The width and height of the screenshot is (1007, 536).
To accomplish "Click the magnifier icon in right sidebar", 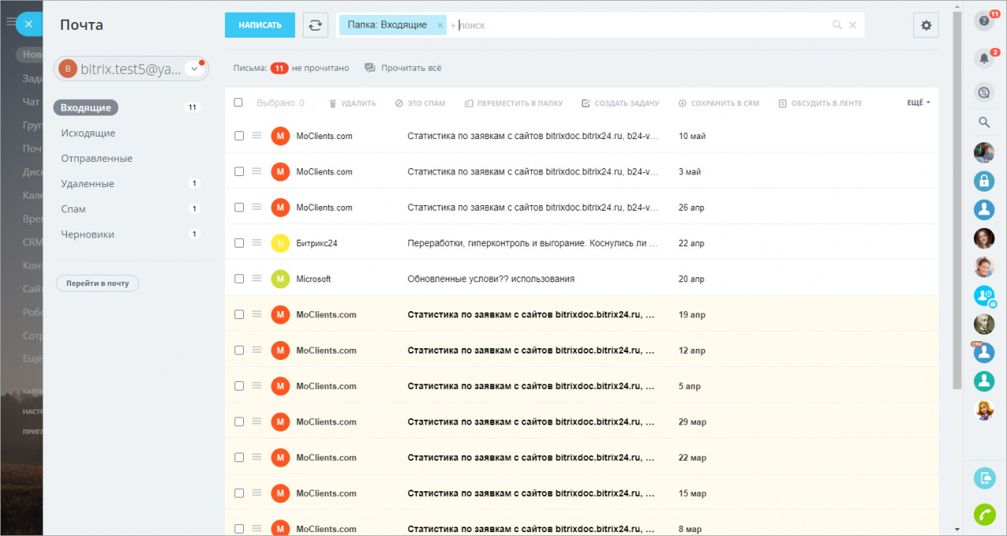I will tap(983, 122).
